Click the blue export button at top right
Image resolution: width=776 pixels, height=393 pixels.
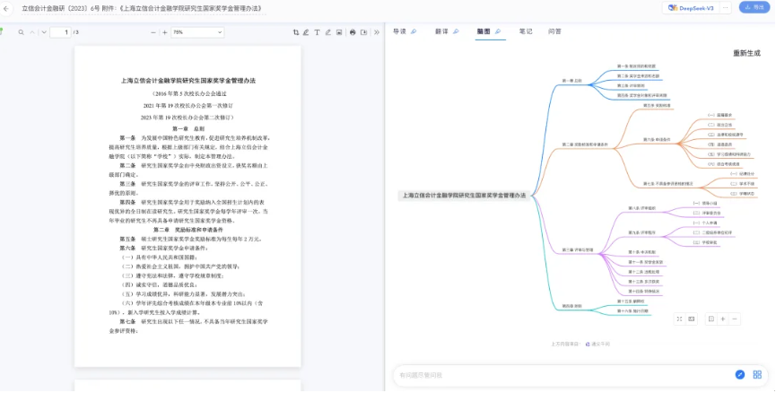(x=753, y=7)
